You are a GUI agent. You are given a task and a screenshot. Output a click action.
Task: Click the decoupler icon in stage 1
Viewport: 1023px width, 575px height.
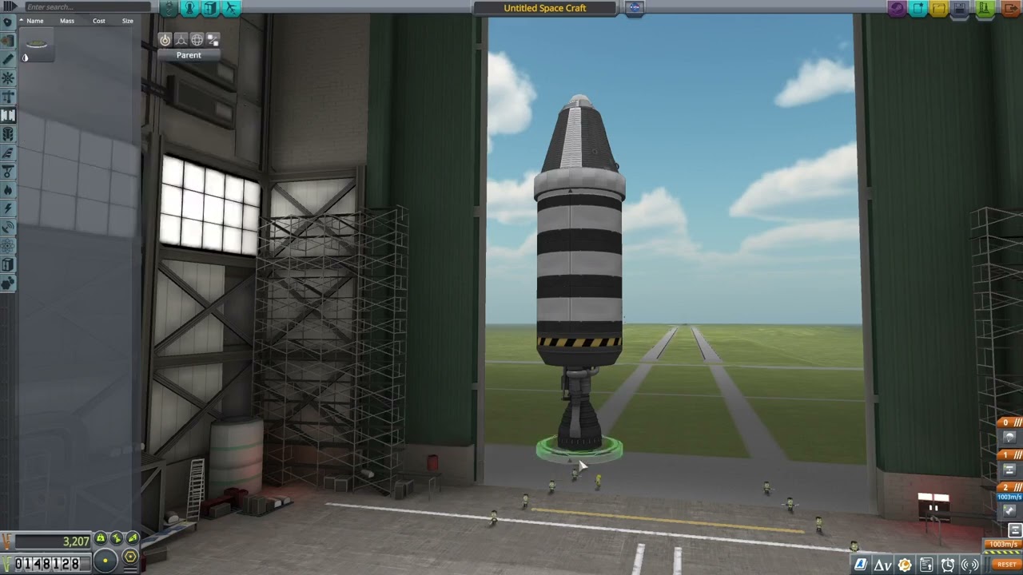[x=1009, y=470]
